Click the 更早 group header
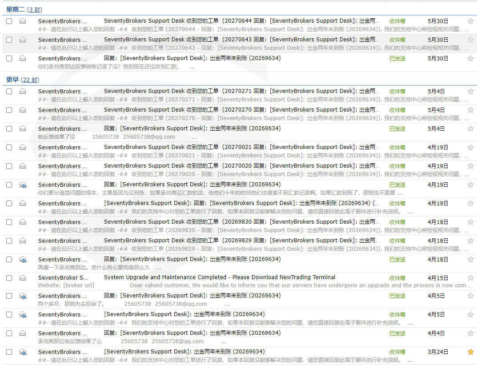 12,80
